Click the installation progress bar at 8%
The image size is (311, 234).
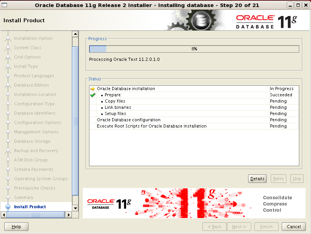(x=194, y=49)
